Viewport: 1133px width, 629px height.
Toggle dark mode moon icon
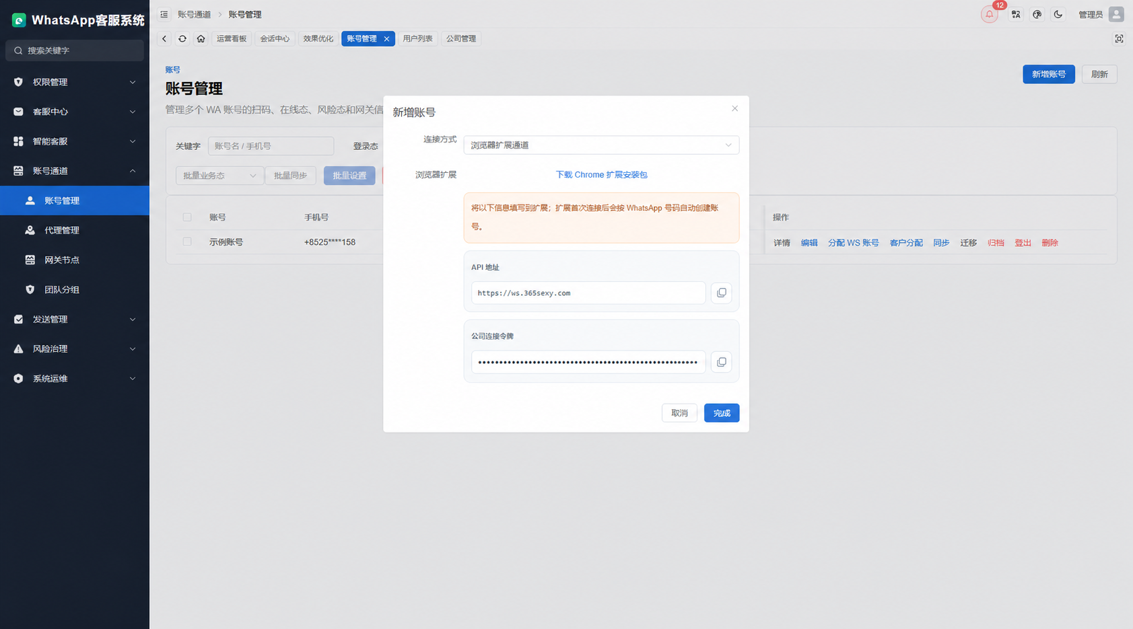point(1058,14)
